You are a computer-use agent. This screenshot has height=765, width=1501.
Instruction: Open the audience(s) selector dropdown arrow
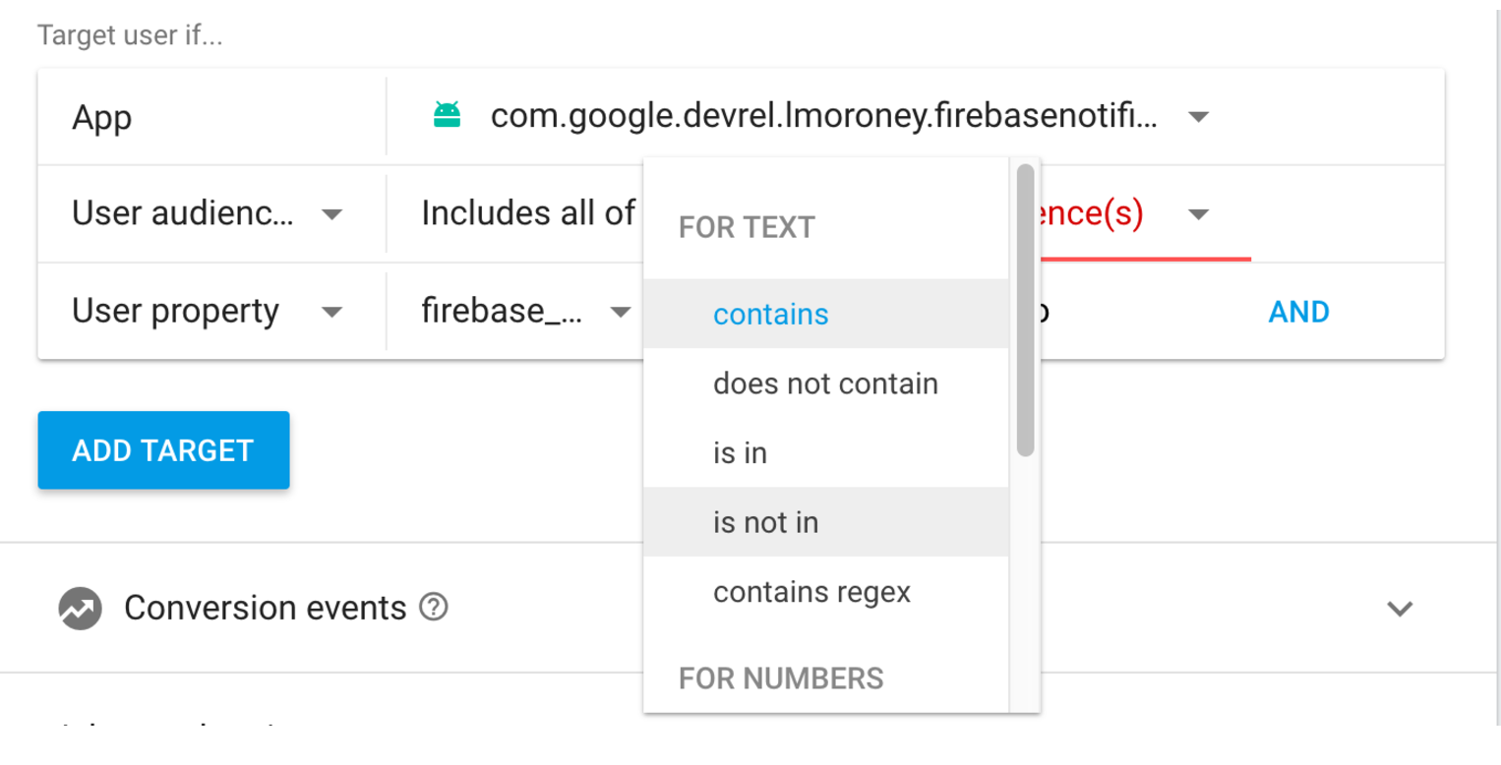1198,214
